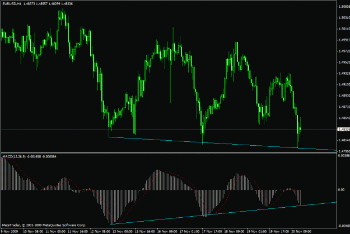Click the '9 Nov 2009' date label

click(10, 232)
